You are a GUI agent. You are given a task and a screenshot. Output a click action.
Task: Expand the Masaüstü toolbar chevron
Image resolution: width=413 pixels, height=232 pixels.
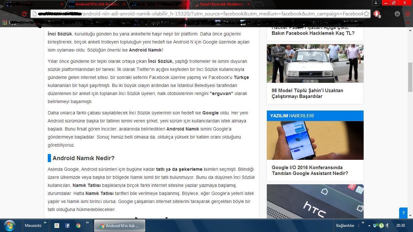pos(45,223)
